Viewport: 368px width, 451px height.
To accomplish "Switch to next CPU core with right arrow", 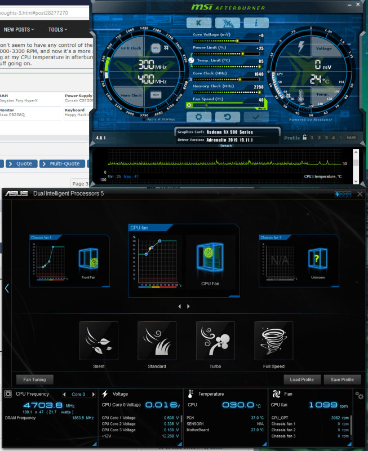I will [93, 394].
